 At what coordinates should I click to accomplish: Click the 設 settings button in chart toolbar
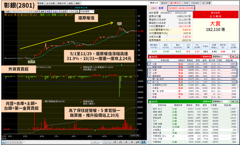coord(77,12)
